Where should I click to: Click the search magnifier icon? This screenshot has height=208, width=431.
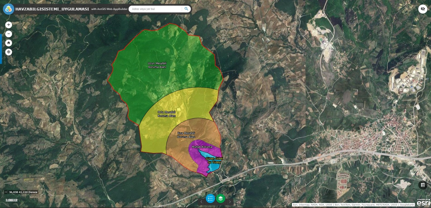point(186,9)
